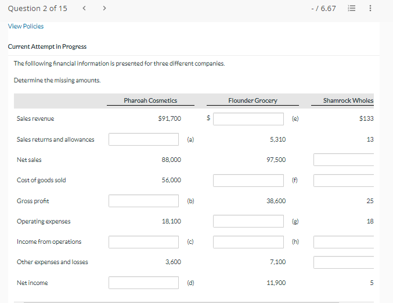This screenshot has width=393, height=303.
Task: Open the question list icon
Action: pos(351,9)
